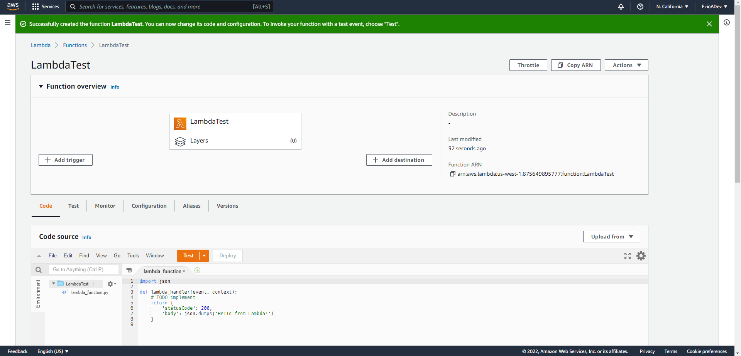Open the editor Find menu
The width and height of the screenshot is (741, 356).
click(84, 256)
